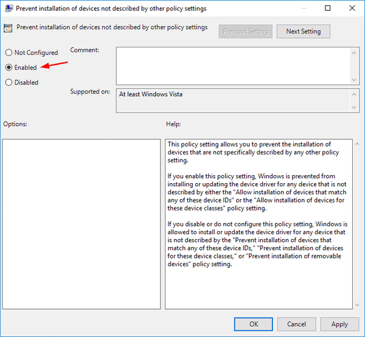The height and width of the screenshot is (337, 365).
Task: Go to the Next Setting
Action: coord(303,31)
